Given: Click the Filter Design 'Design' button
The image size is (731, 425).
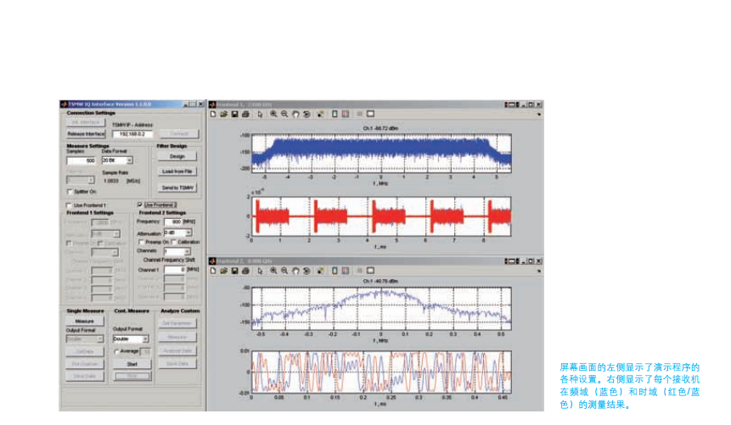Looking at the screenshot, I should click(177, 157).
